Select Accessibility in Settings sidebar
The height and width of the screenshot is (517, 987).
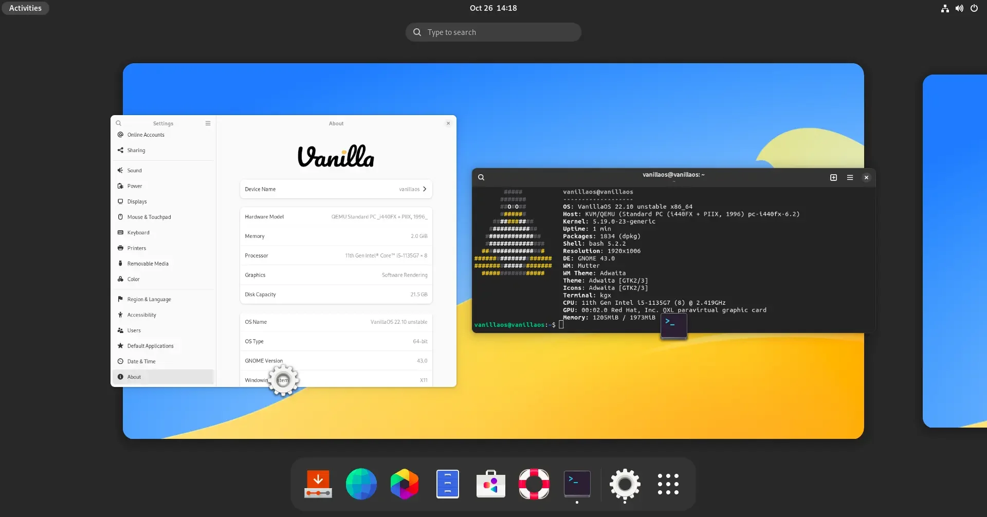[163, 315]
